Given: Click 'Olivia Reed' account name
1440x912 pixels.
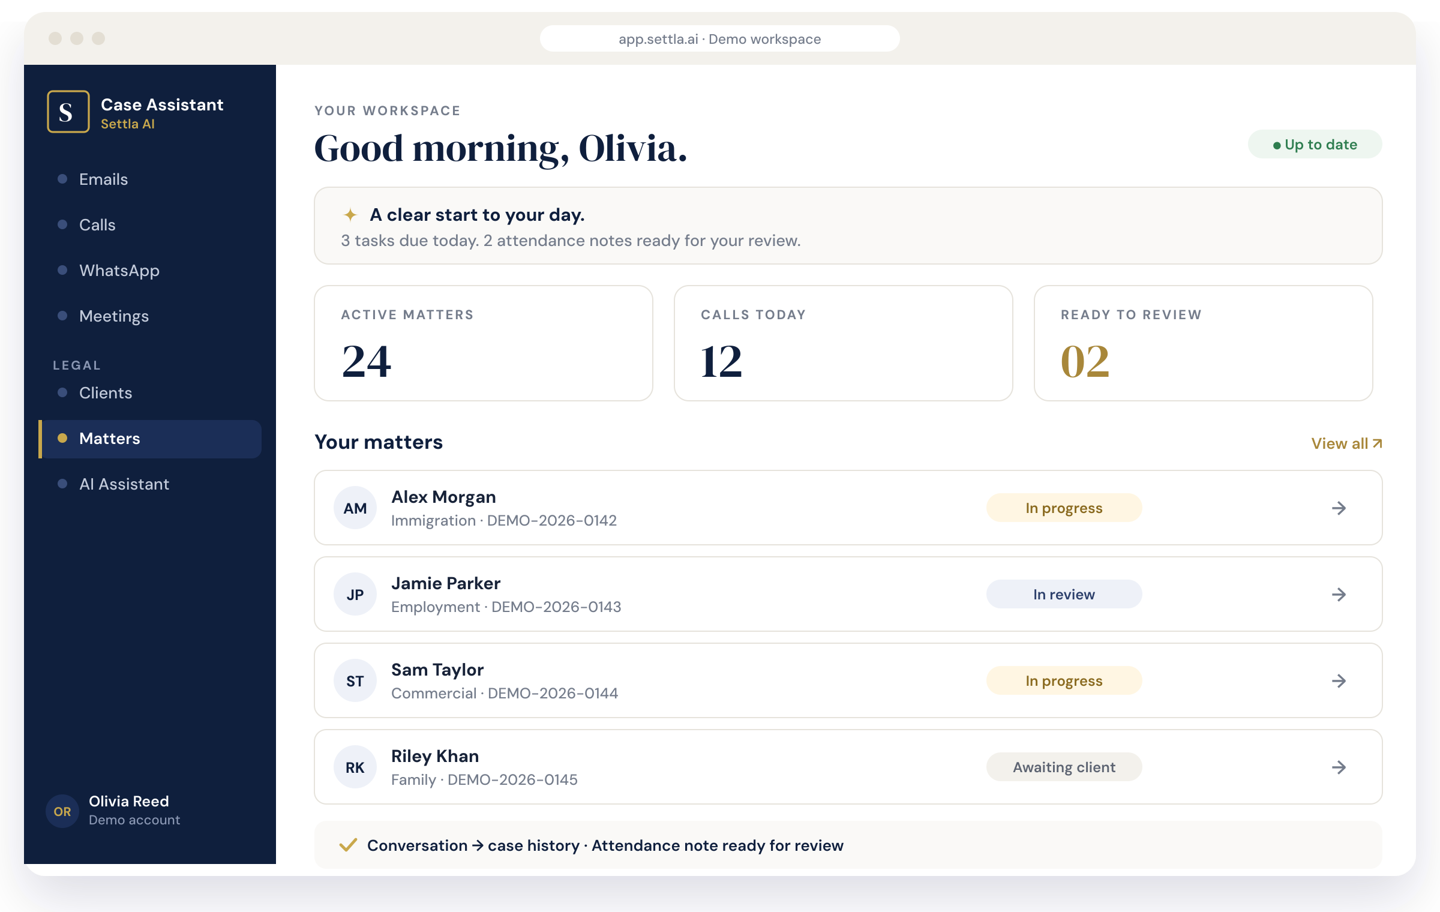Looking at the screenshot, I should [129, 801].
